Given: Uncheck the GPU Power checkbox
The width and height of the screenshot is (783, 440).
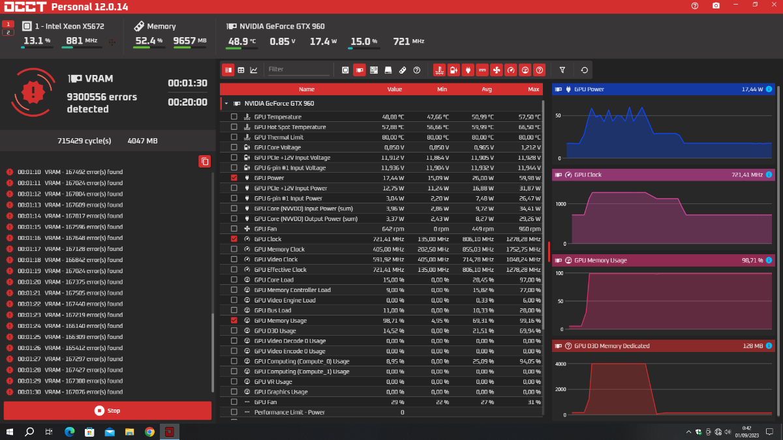Looking at the screenshot, I should click(x=234, y=178).
